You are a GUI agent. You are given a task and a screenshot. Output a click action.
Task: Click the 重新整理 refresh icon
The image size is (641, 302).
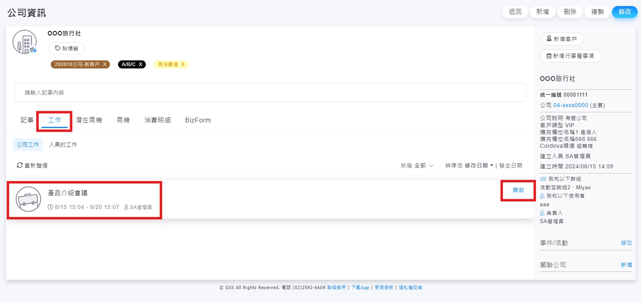pyautogui.click(x=19, y=165)
